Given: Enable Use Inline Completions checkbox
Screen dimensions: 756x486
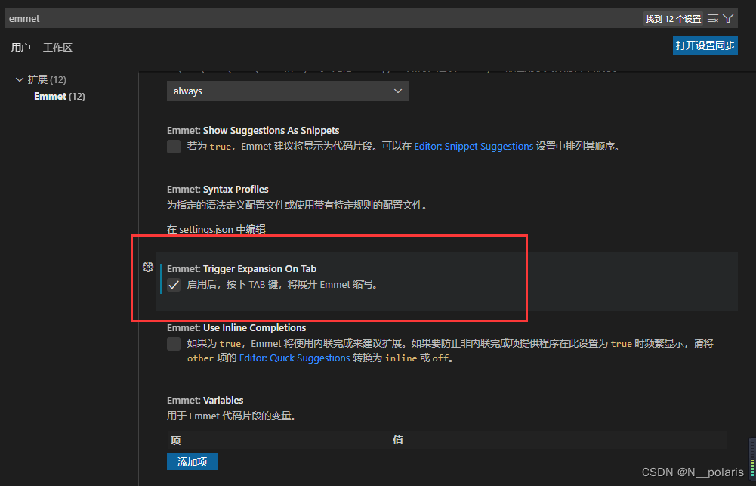Looking at the screenshot, I should tap(174, 344).
